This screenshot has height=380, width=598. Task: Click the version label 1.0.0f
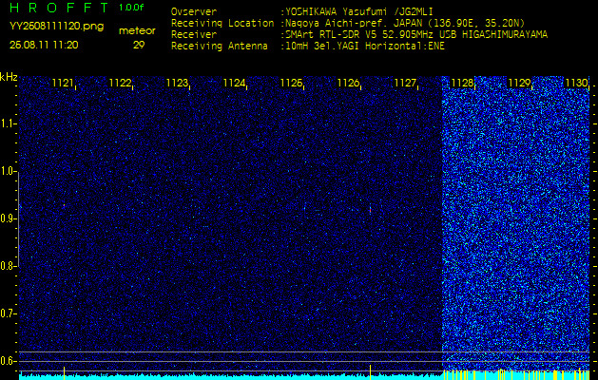[x=131, y=8]
